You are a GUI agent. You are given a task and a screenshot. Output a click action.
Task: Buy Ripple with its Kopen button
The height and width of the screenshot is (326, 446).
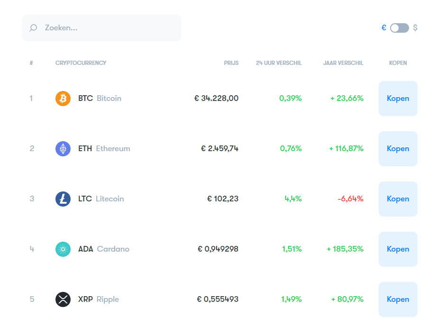[398, 299]
